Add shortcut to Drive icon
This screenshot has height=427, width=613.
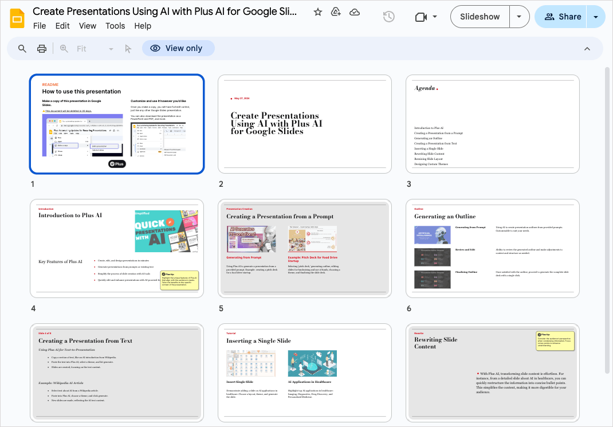[336, 12]
